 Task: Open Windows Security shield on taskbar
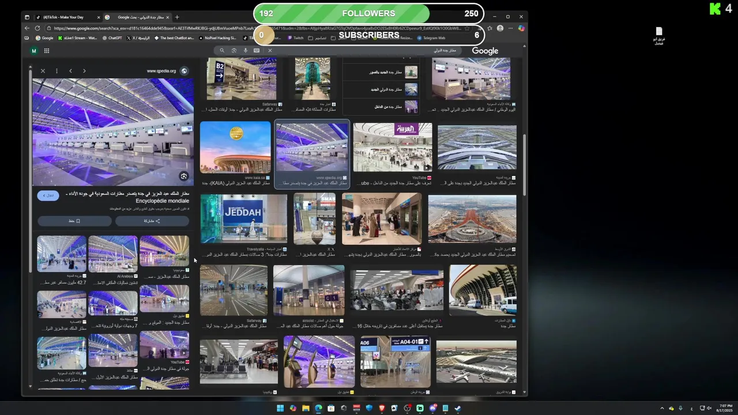coord(369,408)
